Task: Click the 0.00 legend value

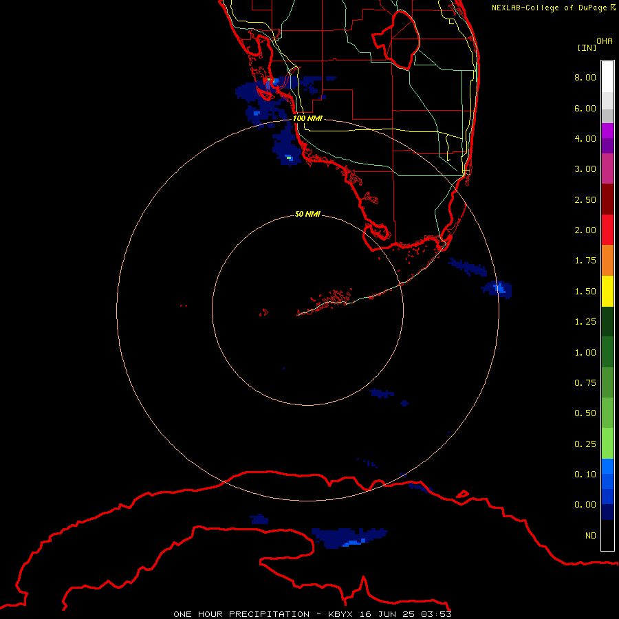Action: pos(585,505)
